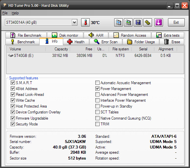Click the purple down-arrow icon
The image size is (190, 168).
[x=159, y=22]
